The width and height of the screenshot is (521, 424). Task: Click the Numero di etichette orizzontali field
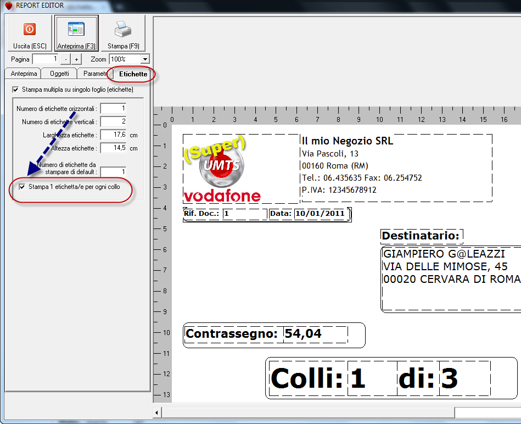click(x=113, y=108)
